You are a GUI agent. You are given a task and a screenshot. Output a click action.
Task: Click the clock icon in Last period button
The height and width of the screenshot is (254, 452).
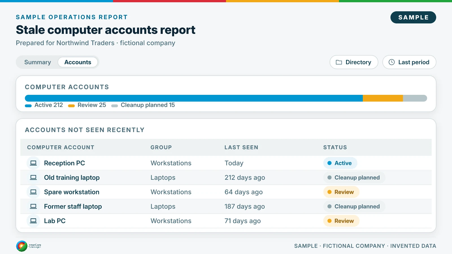(x=392, y=62)
